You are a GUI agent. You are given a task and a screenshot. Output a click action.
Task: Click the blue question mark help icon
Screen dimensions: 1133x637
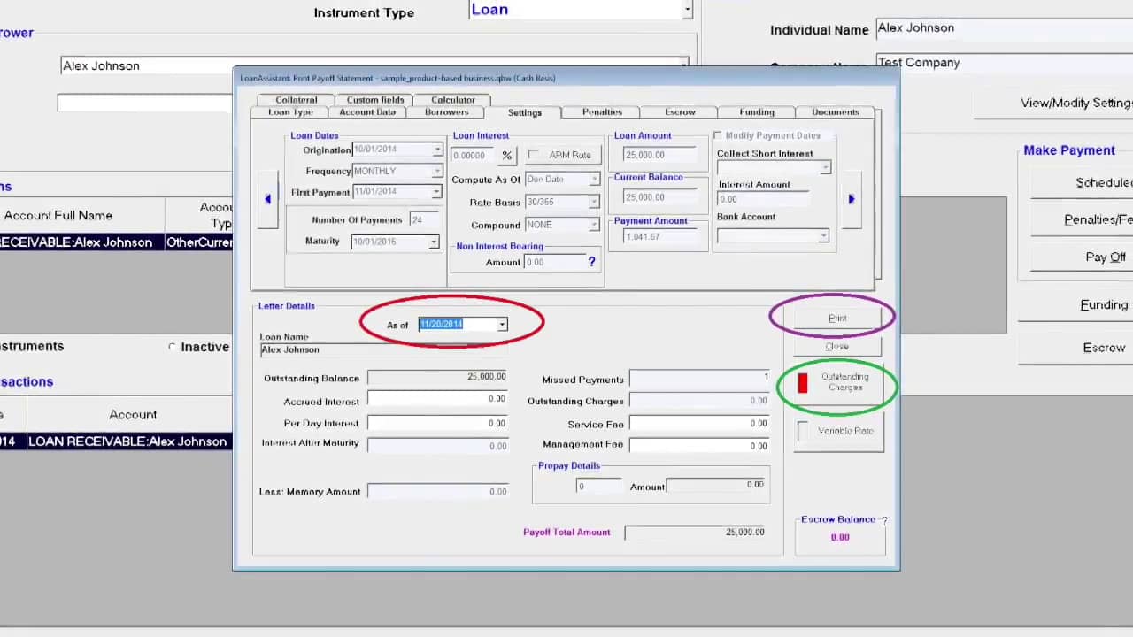click(x=591, y=262)
